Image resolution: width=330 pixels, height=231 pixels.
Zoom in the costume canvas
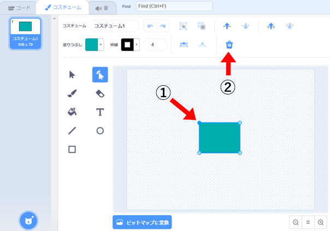point(321,222)
